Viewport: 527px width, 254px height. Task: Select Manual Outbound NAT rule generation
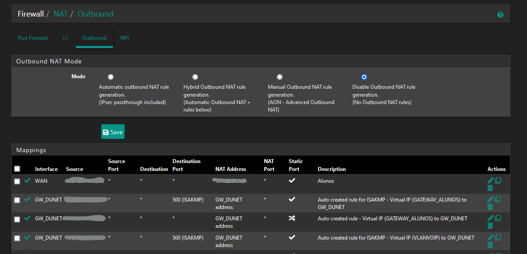pos(280,77)
